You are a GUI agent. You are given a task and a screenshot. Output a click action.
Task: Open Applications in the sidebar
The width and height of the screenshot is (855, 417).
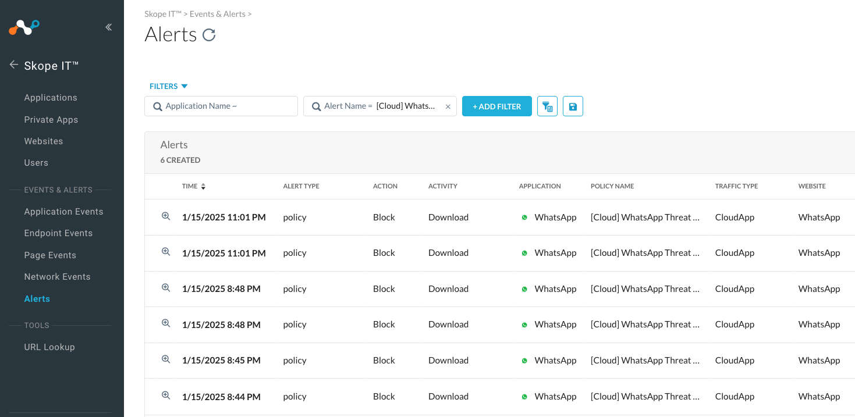(51, 98)
